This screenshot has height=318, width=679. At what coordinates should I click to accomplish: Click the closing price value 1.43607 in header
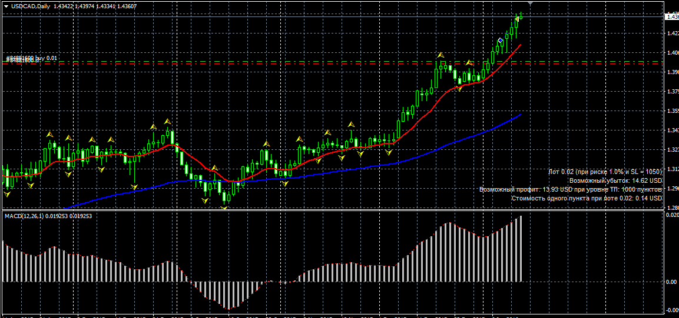point(128,6)
